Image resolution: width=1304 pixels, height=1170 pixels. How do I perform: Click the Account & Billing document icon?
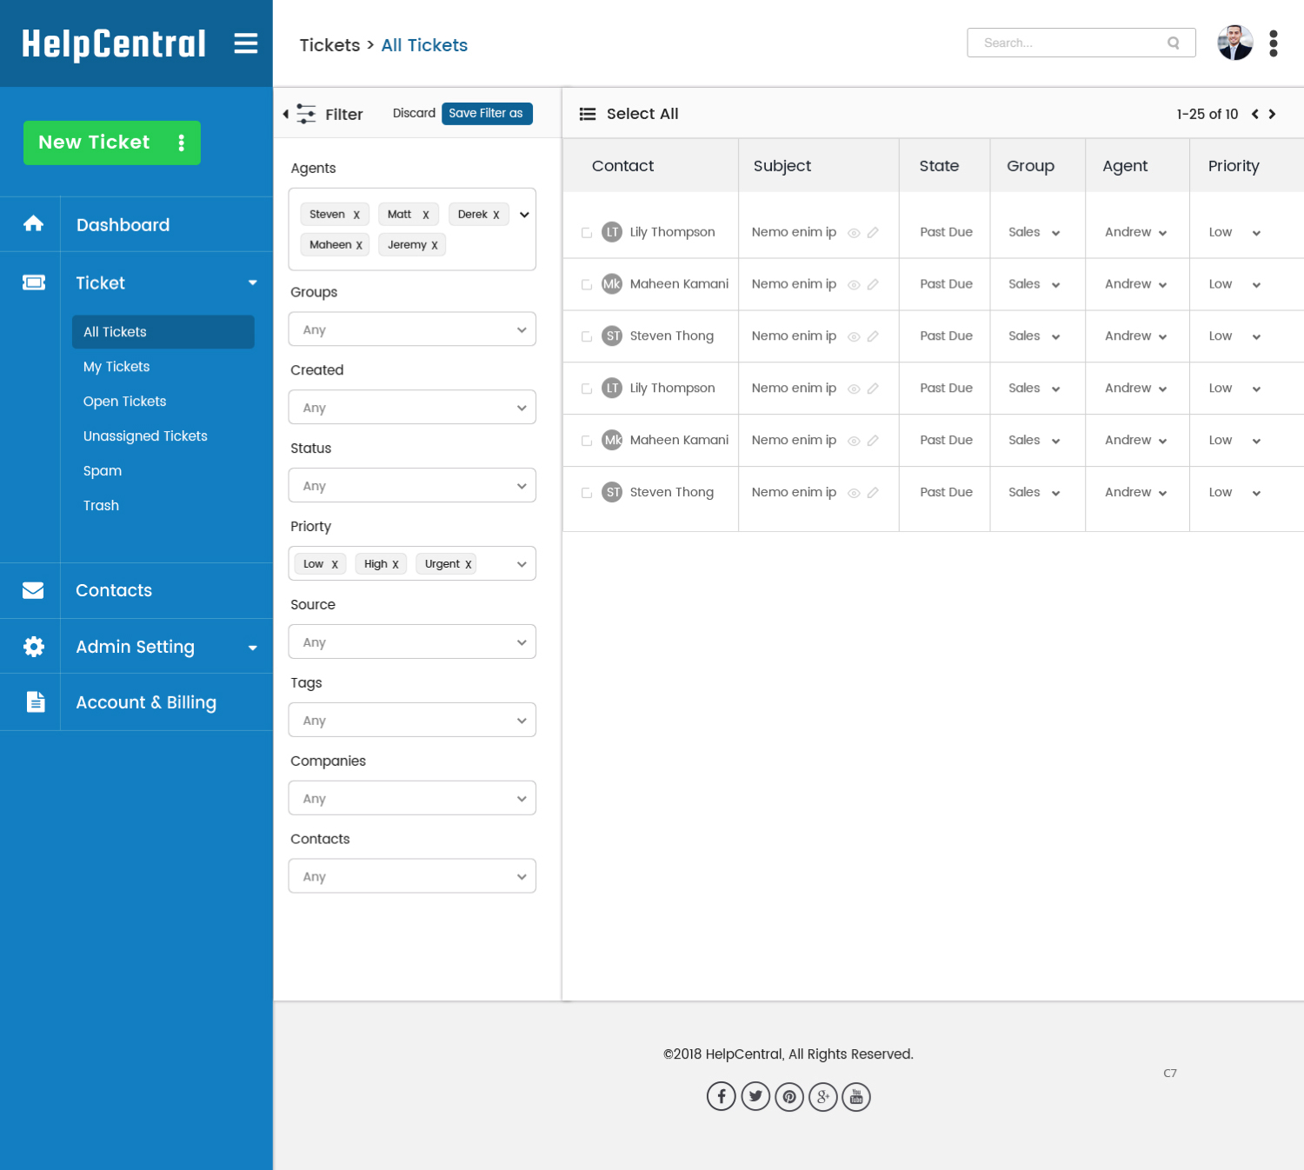(36, 701)
